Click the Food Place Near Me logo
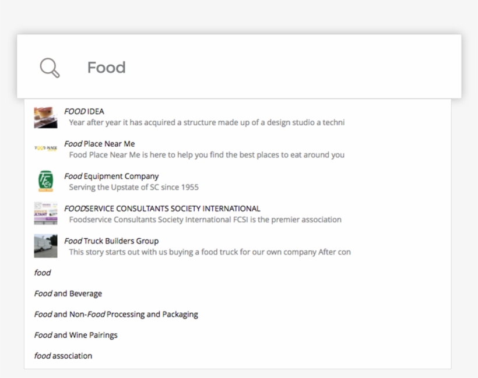This screenshot has height=378, width=478. 45,148
